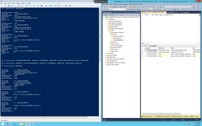This screenshot has height=126, width=202.
Task: Click Parse checkmark icon in SSMS
Action: click(x=145, y=9)
